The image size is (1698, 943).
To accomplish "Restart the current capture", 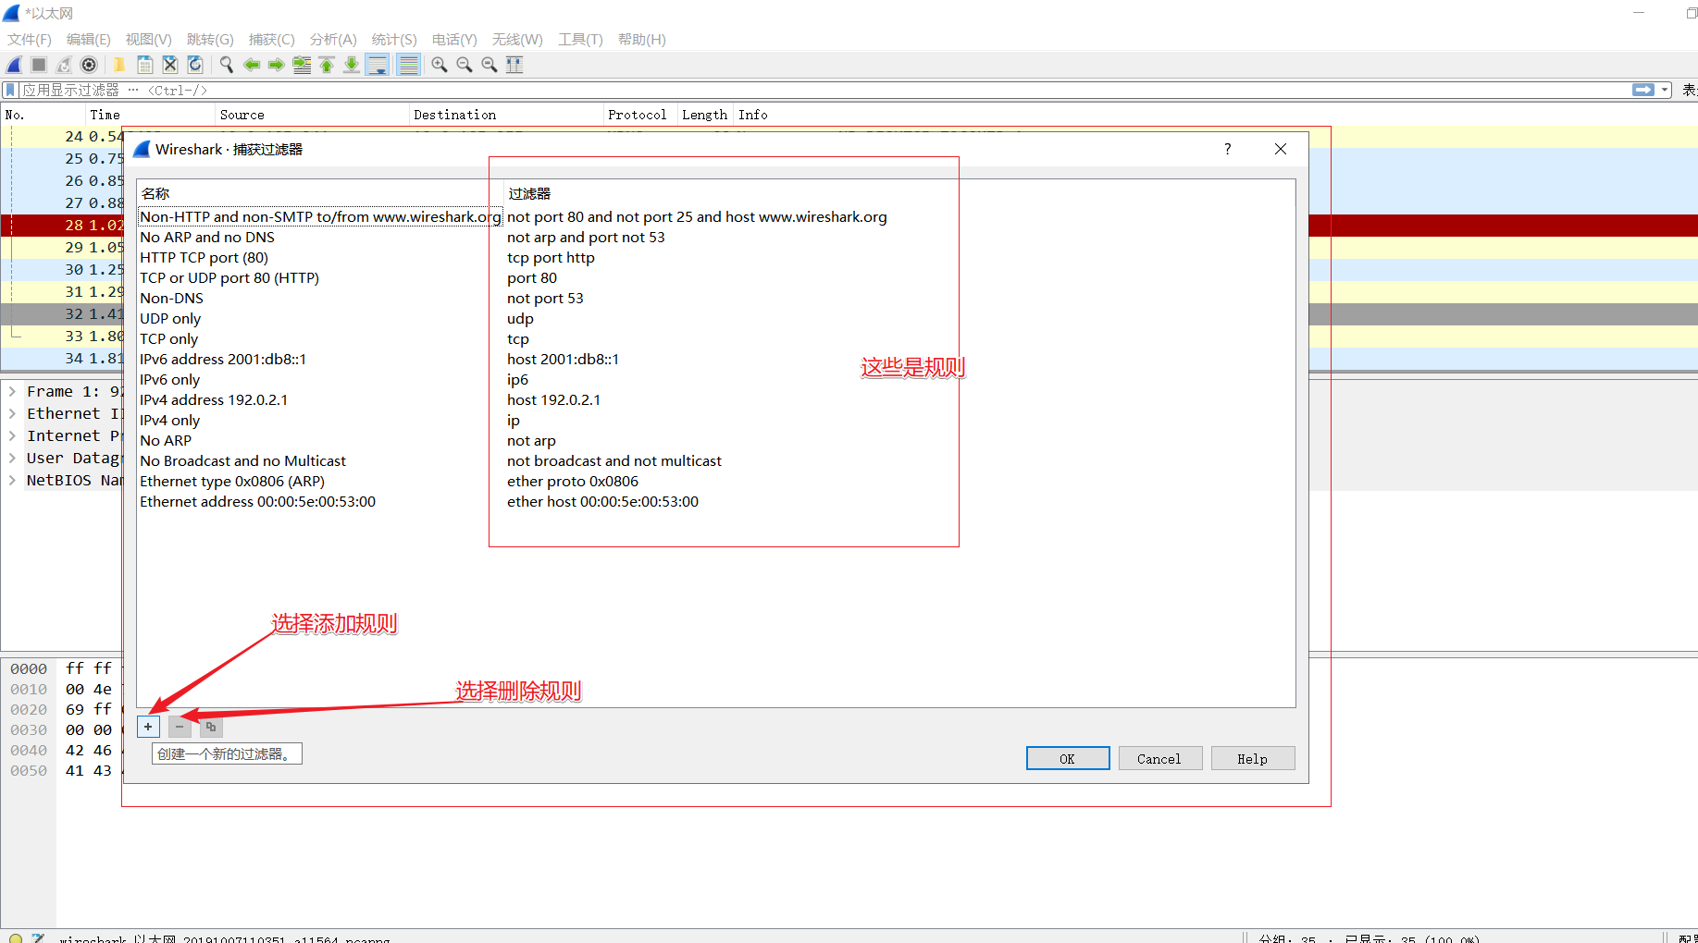I will (x=64, y=65).
